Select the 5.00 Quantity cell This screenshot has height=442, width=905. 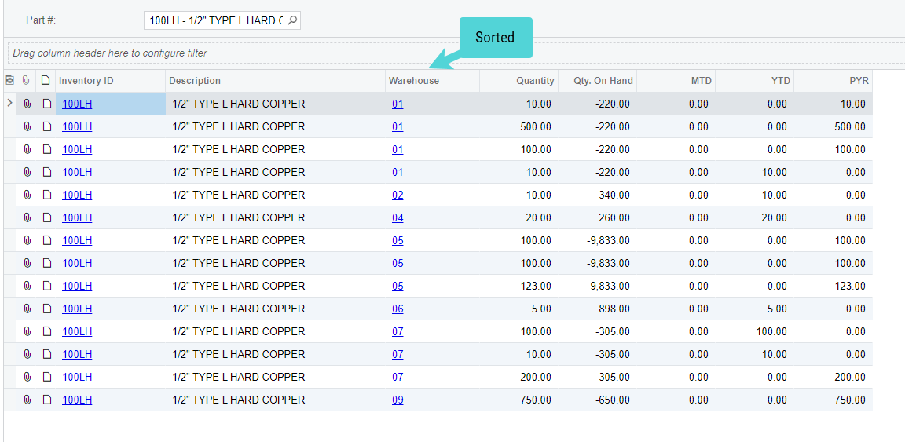click(x=518, y=309)
